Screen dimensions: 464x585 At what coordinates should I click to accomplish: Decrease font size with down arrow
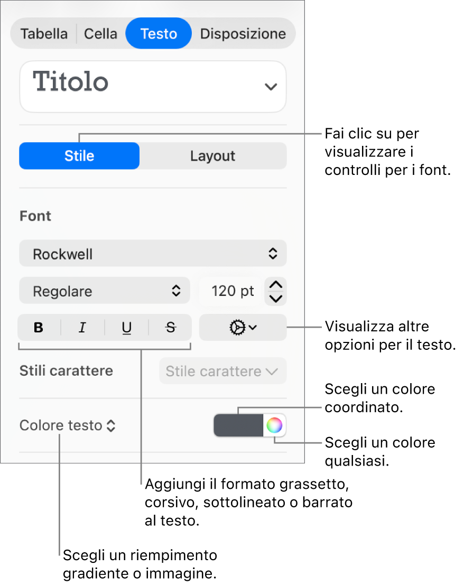point(276,299)
